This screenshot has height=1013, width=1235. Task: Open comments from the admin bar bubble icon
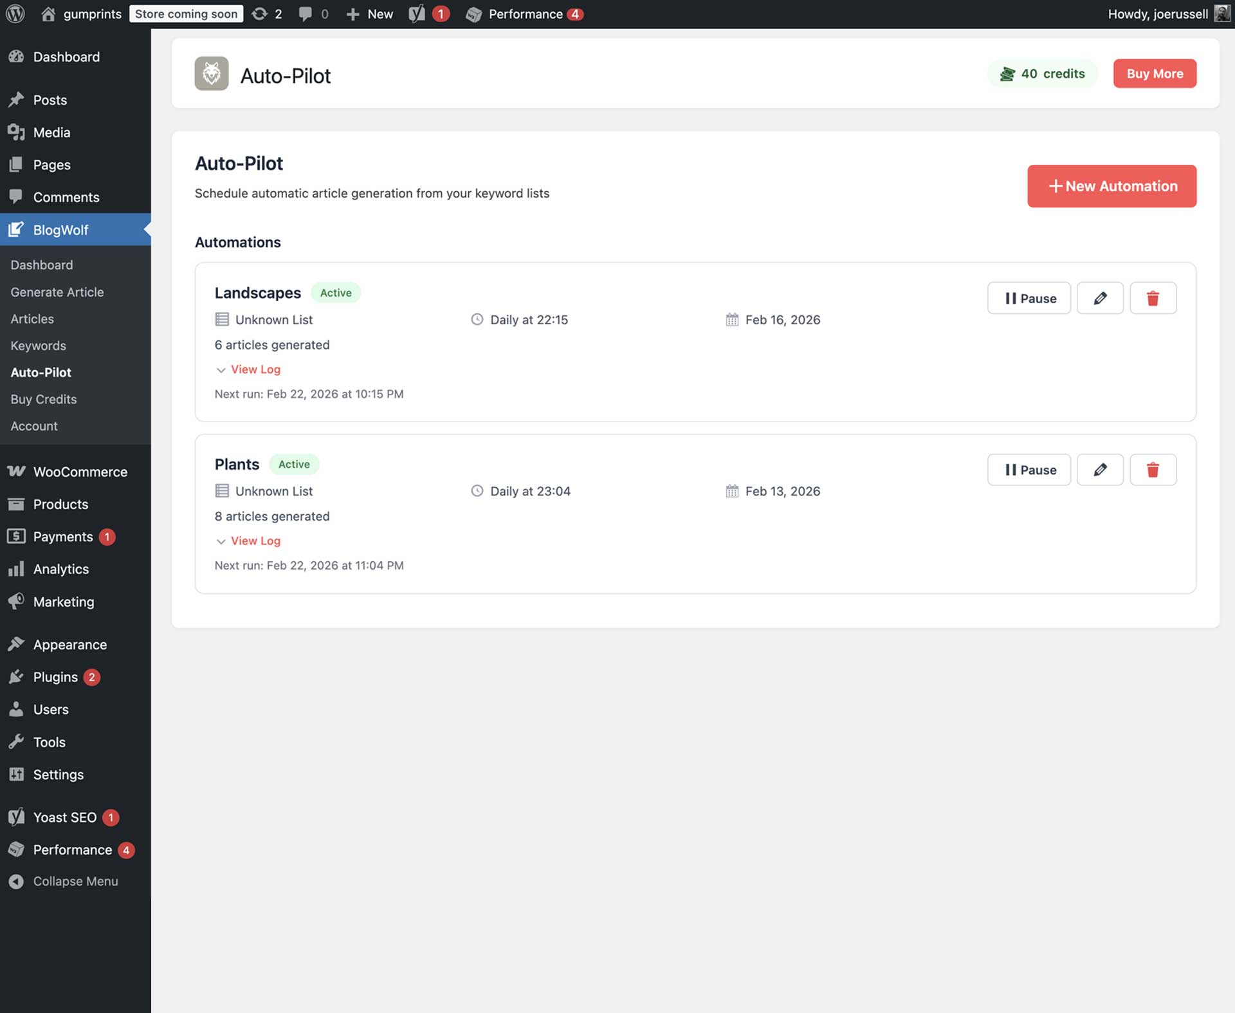point(306,14)
